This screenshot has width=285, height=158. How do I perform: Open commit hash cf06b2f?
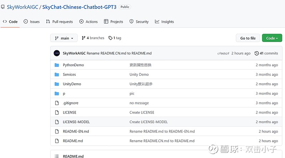(223, 53)
